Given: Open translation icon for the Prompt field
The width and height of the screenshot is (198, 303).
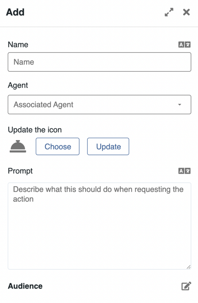Looking at the screenshot, I should (184, 171).
